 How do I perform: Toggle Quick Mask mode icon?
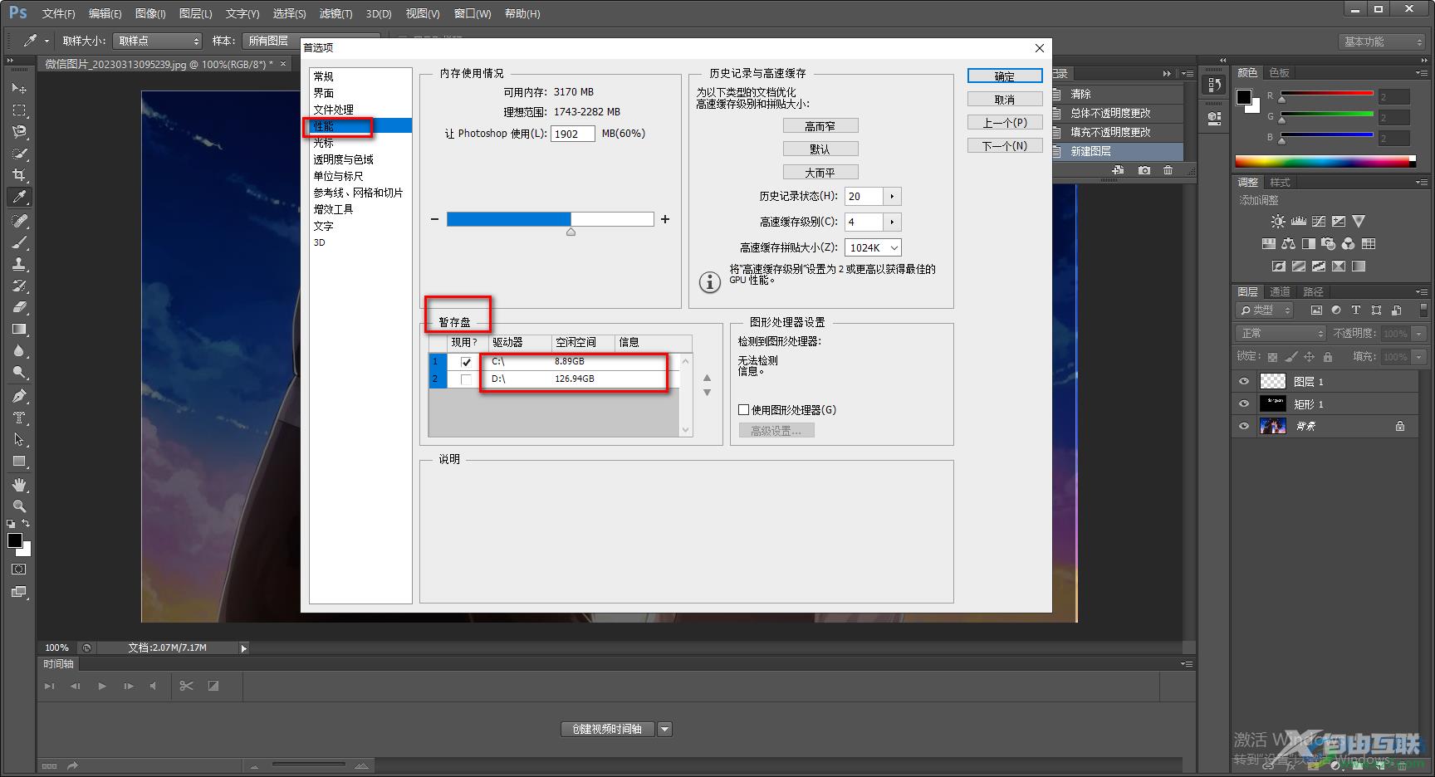[x=18, y=569]
